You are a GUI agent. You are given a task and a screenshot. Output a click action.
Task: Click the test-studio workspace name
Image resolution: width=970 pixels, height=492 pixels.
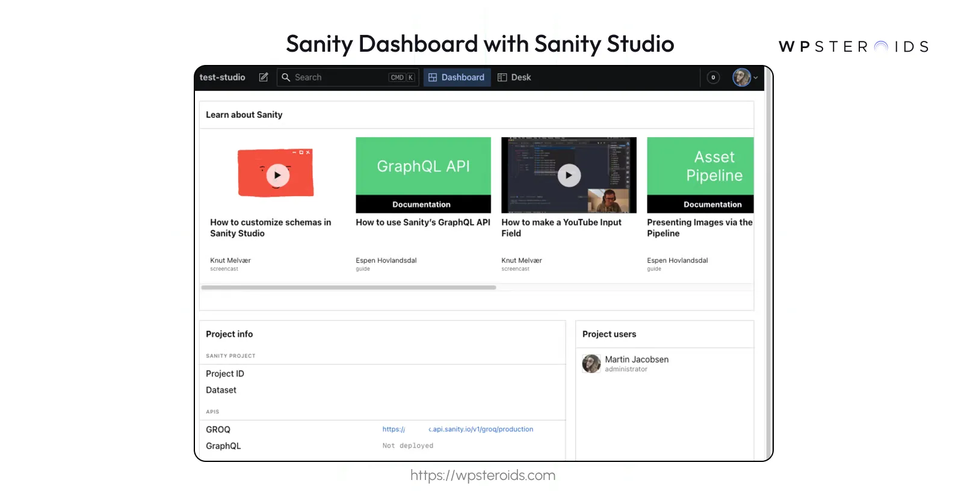[223, 78]
